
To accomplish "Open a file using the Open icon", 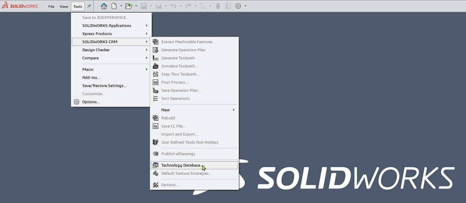I will (129, 6).
